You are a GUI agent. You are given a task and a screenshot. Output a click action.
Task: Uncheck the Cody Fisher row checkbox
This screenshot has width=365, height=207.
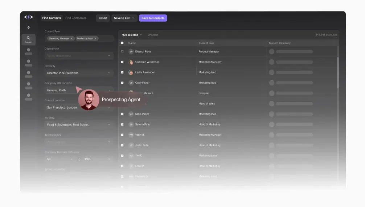122,83
